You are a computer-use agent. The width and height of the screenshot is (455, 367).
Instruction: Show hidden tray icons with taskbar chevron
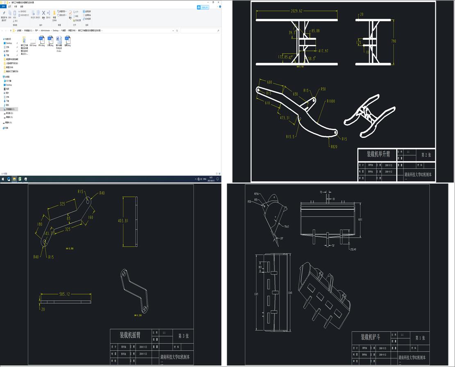(196, 179)
